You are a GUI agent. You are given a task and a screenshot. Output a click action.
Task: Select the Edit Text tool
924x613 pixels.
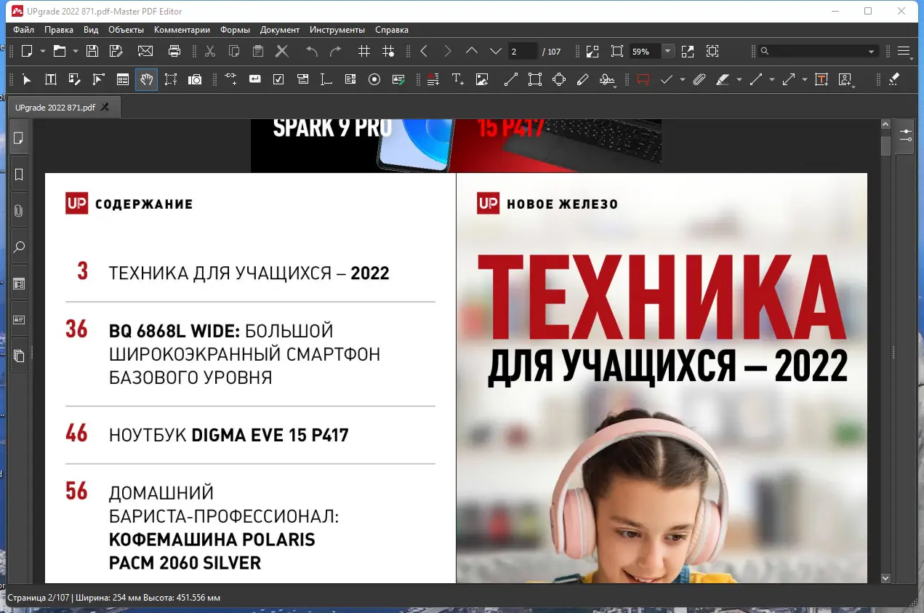coord(51,80)
